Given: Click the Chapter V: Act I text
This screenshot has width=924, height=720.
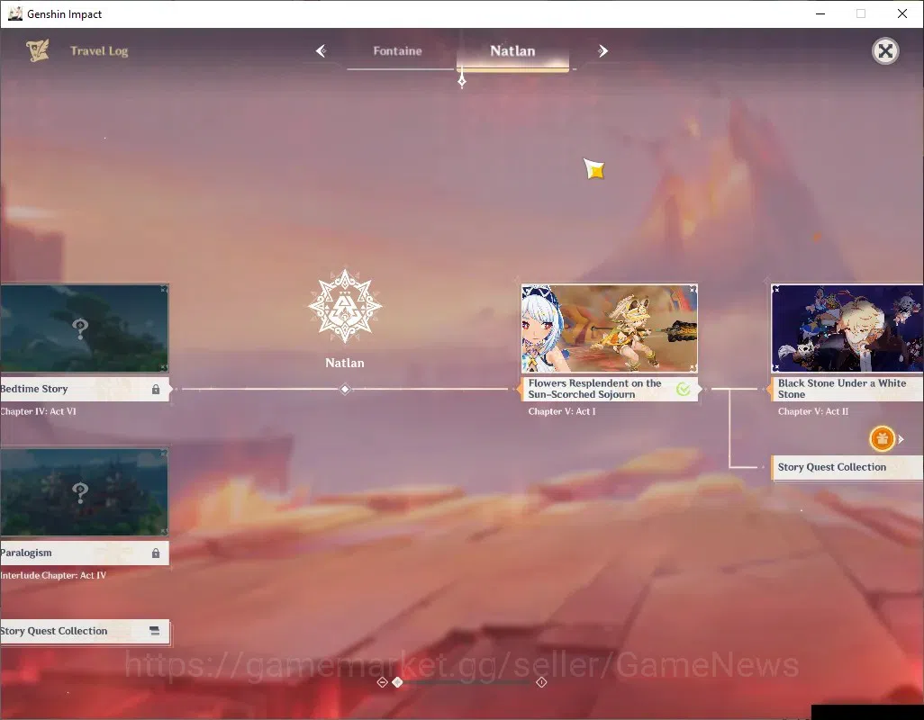Looking at the screenshot, I should click(x=562, y=411).
